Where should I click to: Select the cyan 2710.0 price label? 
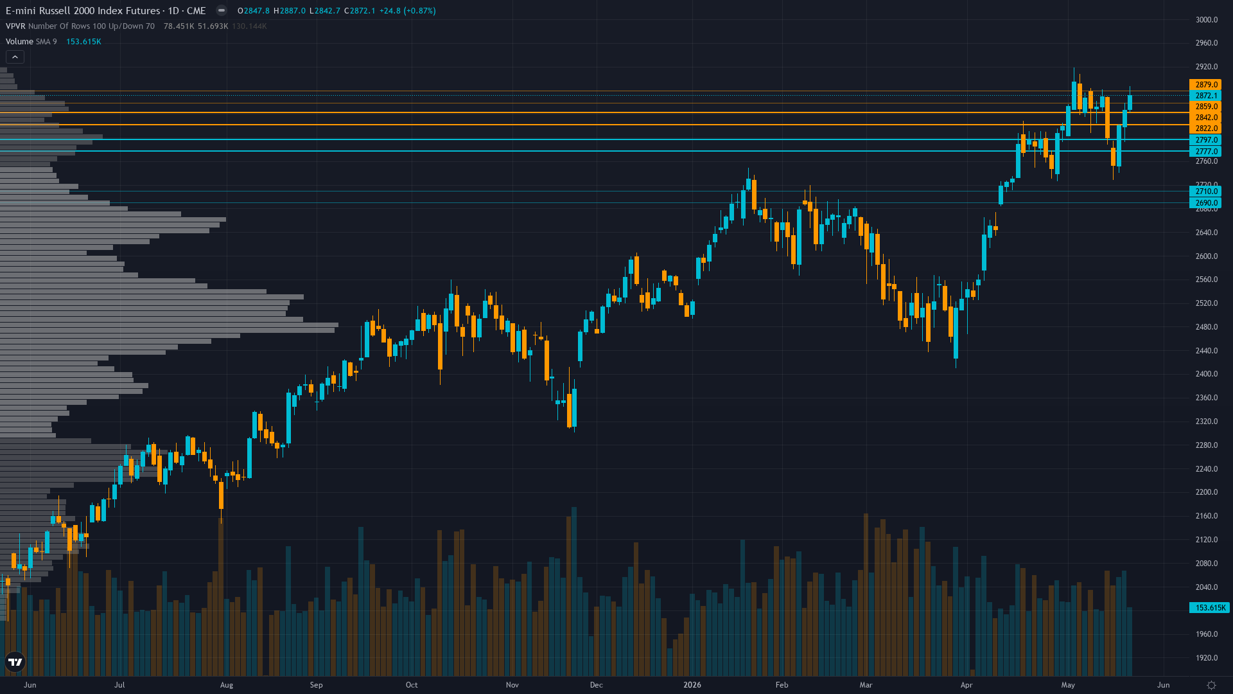pyautogui.click(x=1205, y=191)
